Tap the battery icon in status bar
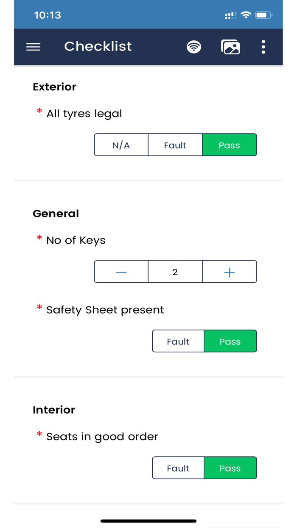The image size is (297, 528). (263, 15)
